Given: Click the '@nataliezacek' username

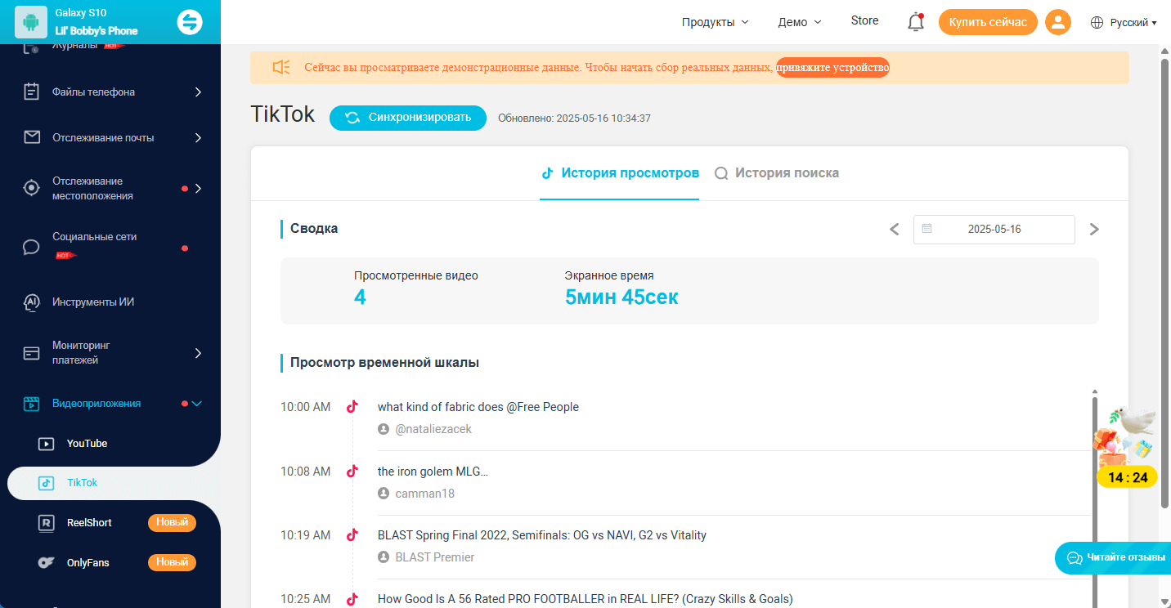Looking at the screenshot, I should 433,429.
